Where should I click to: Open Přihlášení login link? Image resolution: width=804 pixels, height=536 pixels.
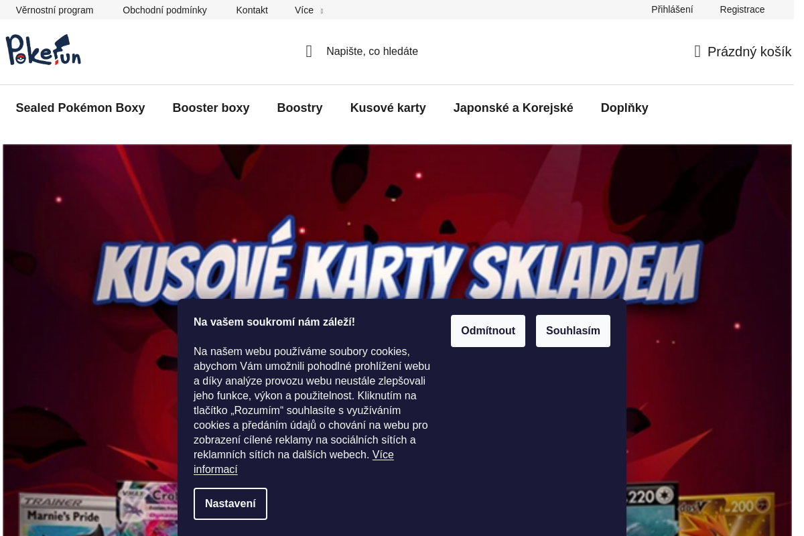(672, 9)
